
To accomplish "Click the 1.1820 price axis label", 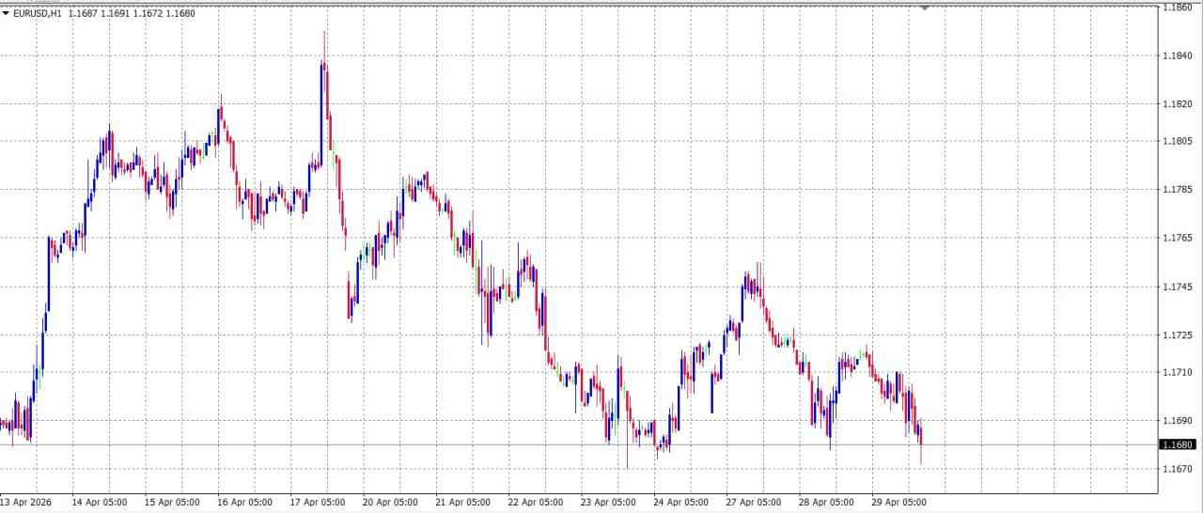I will coord(1177,103).
